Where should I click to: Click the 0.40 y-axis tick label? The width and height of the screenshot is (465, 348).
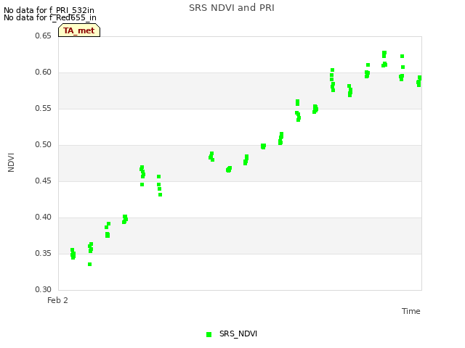44,217
